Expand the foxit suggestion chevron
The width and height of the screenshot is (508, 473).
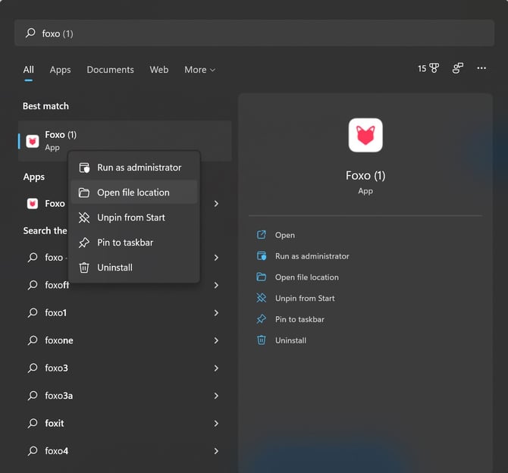pyautogui.click(x=216, y=423)
